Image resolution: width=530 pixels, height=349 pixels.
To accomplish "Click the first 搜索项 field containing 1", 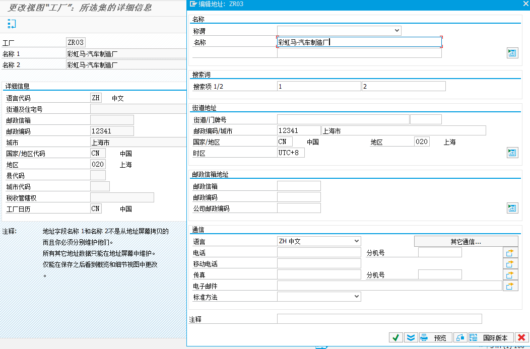I will click(x=319, y=86).
